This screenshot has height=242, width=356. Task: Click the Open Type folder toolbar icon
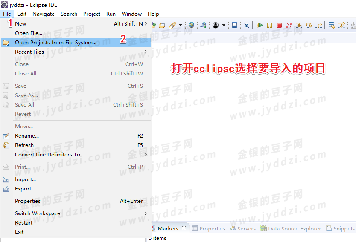(x=162, y=25)
